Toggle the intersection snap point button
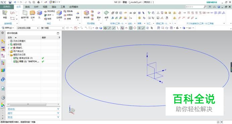Viewport: 232px width, 124px height. coord(126,28)
